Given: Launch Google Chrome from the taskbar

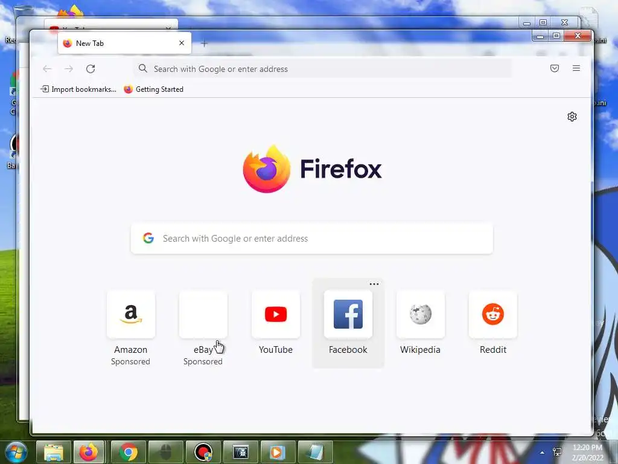Looking at the screenshot, I should tap(129, 452).
